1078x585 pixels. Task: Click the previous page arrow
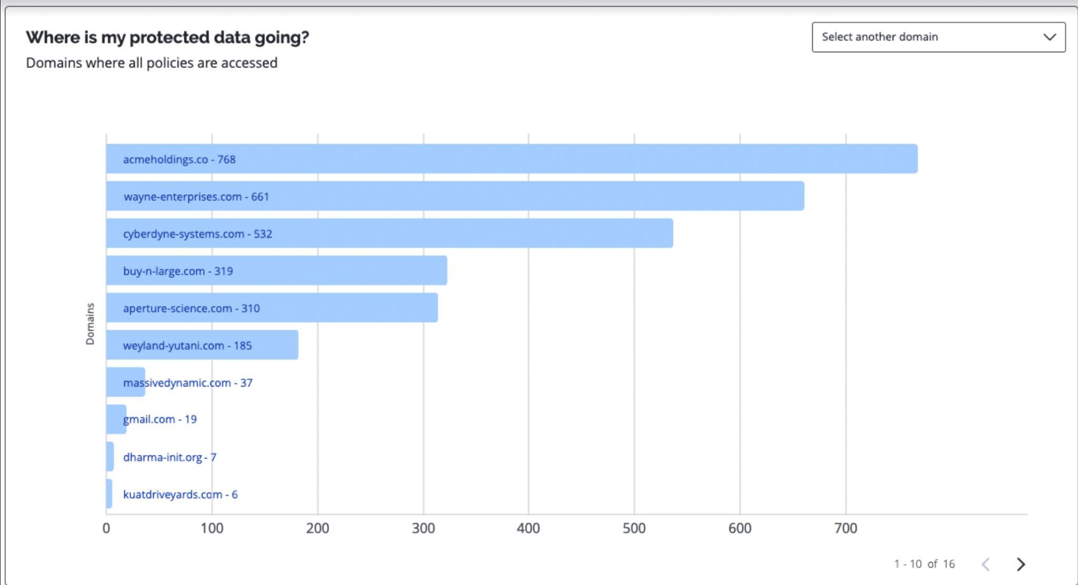pos(986,564)
